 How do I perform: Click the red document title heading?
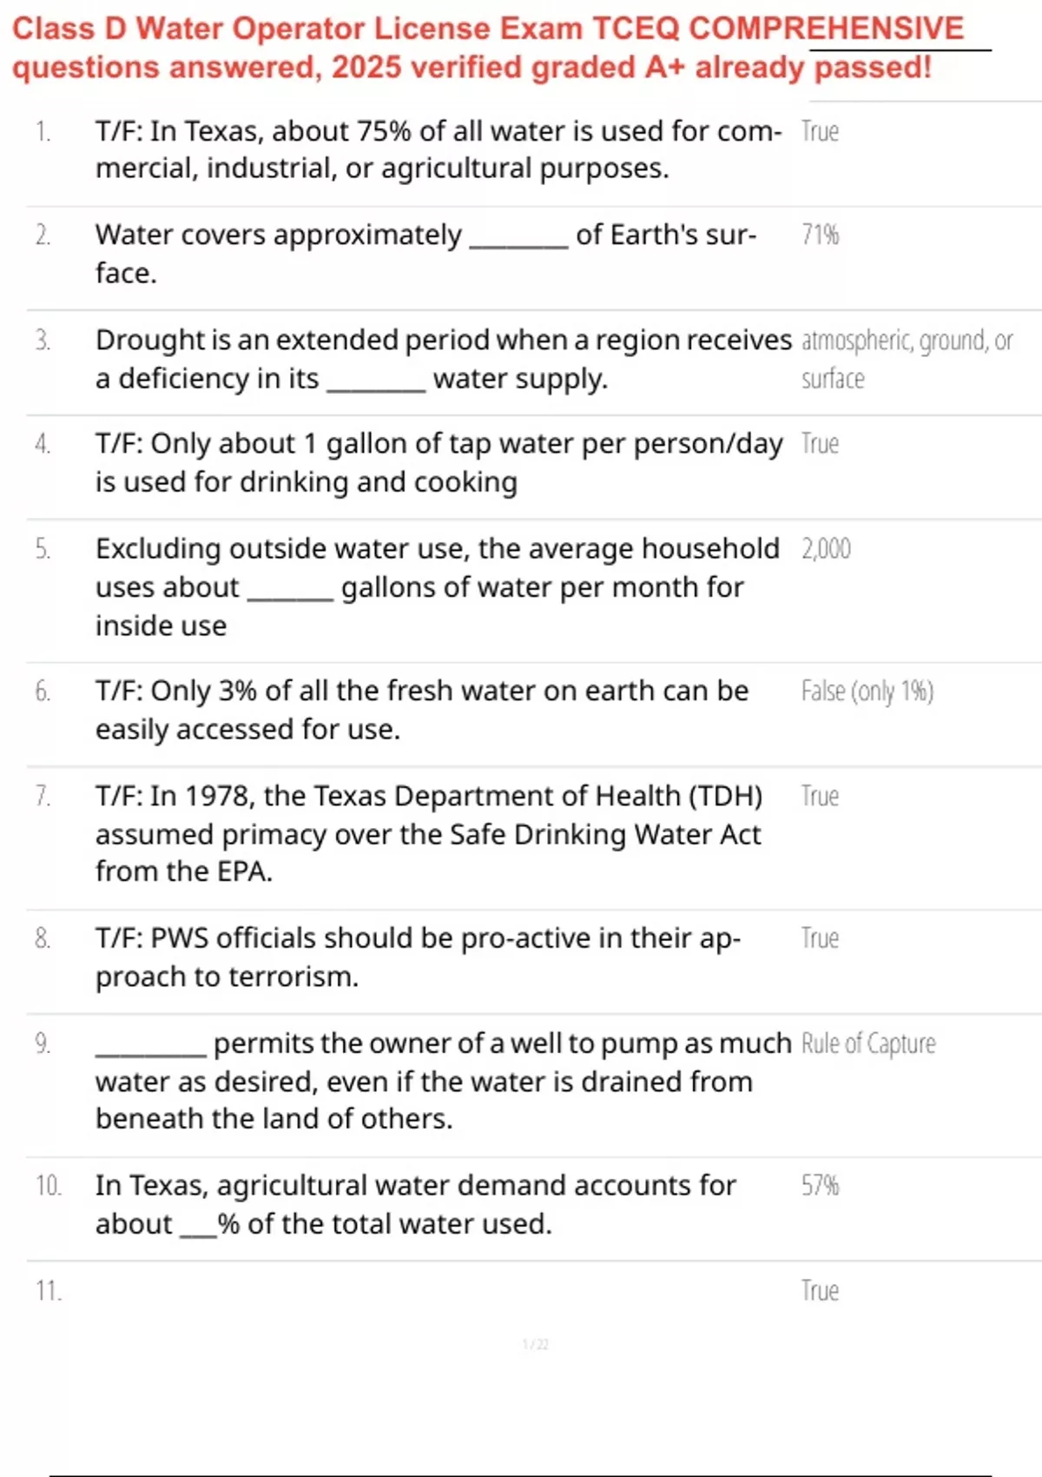coord(486,48)
